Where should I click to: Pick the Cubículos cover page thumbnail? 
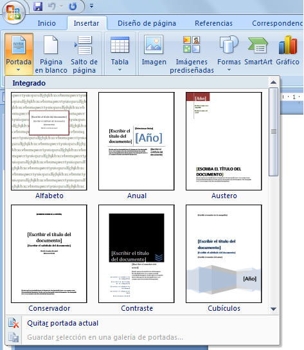(224, 253)
